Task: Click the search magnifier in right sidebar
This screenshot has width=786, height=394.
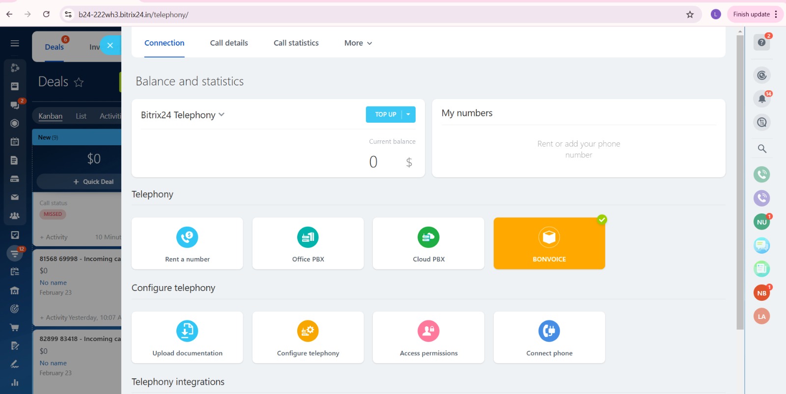Action: [762, 149]
